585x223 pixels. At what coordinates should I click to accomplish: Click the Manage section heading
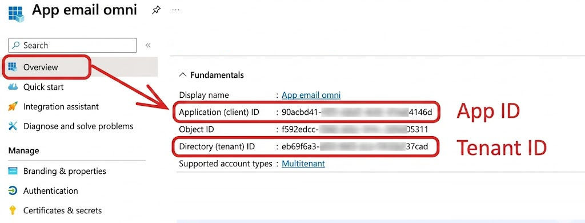(x=23, y=151)
